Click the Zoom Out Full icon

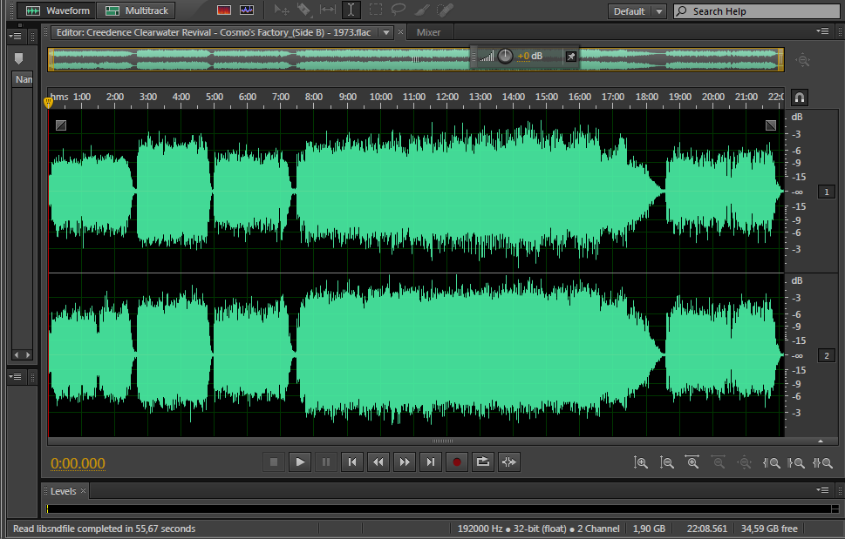pyautogui.click(x=744, y=462)
